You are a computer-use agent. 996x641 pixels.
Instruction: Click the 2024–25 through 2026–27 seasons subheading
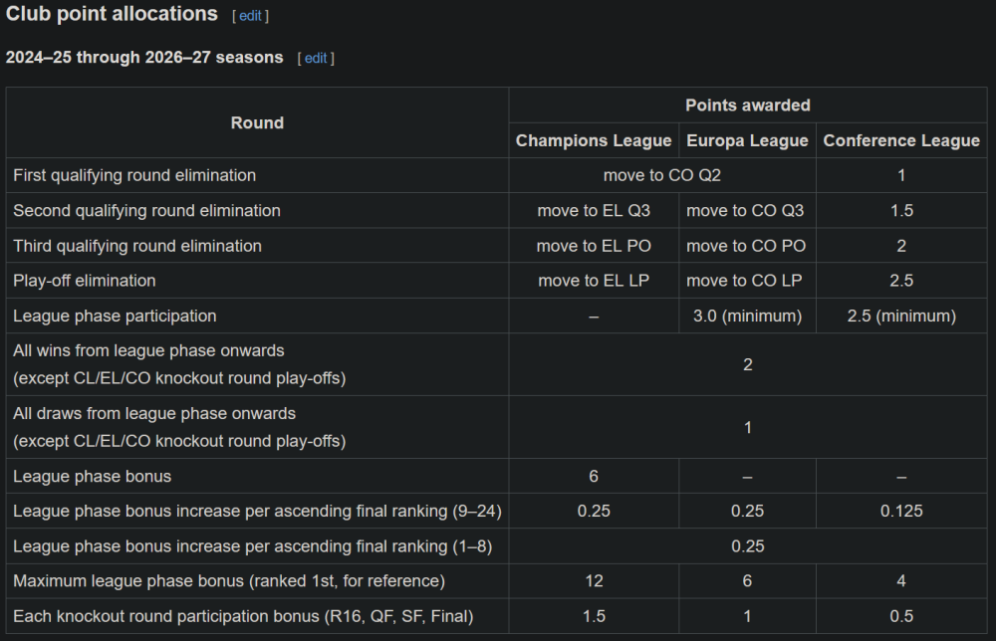coord(144,58)
